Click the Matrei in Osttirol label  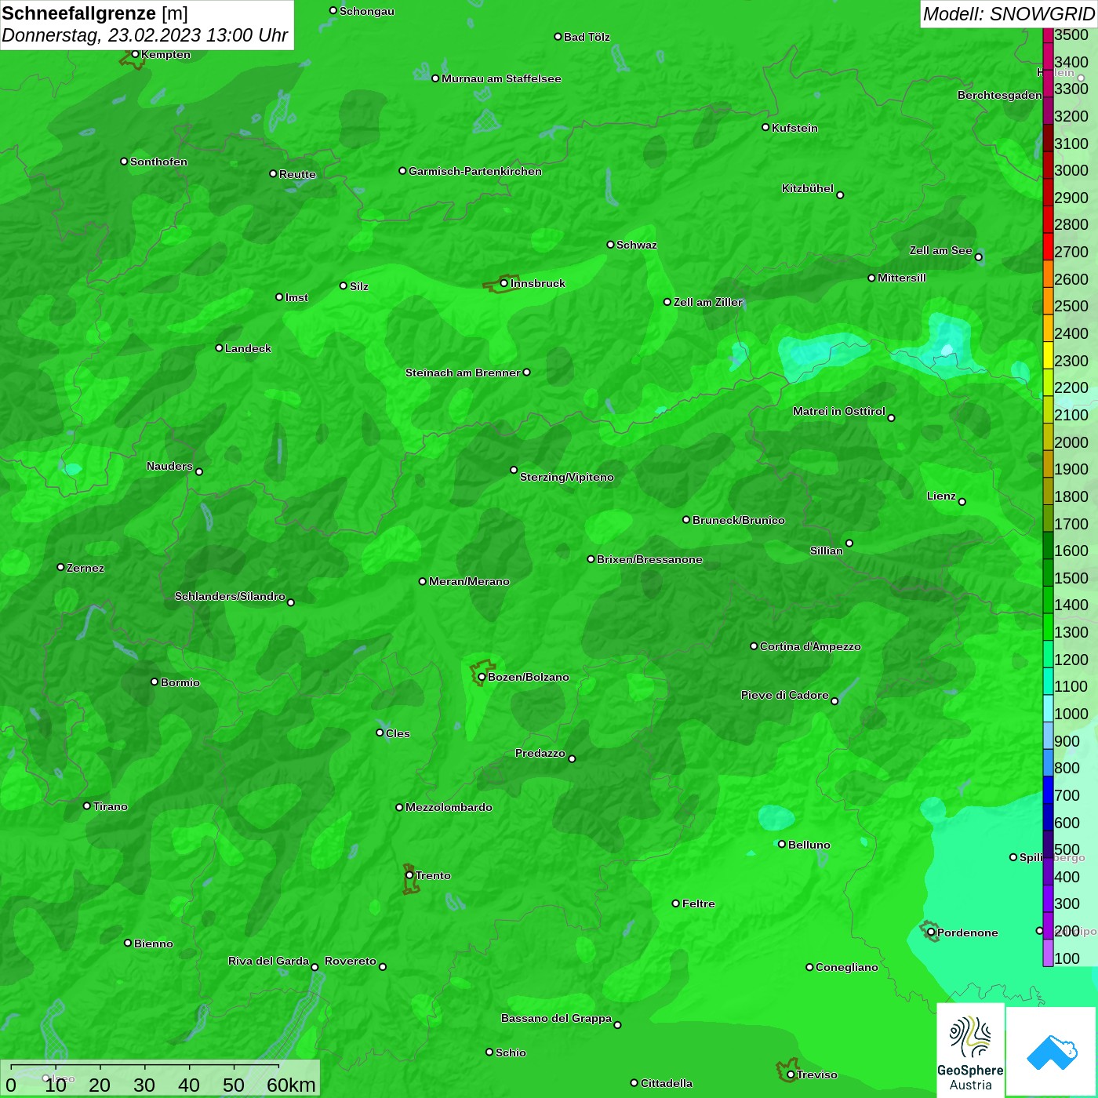point(839,411)
